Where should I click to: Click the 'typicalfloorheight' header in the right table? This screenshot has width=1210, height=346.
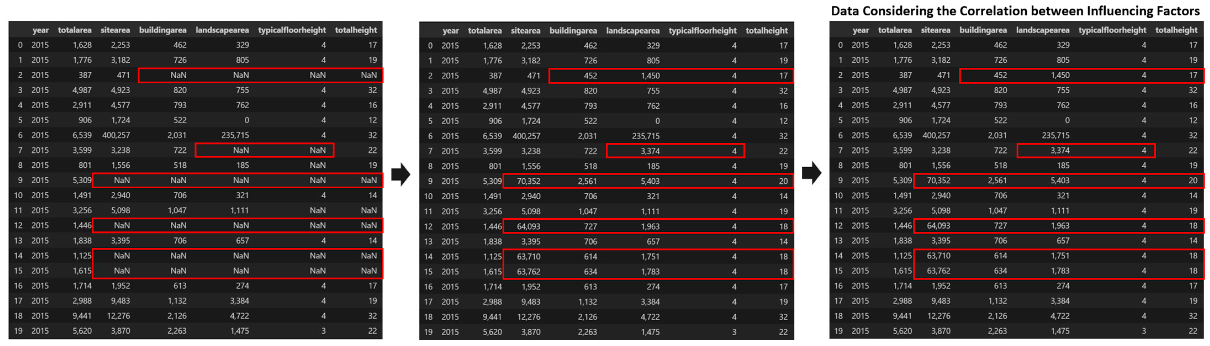pos(1112,30)
